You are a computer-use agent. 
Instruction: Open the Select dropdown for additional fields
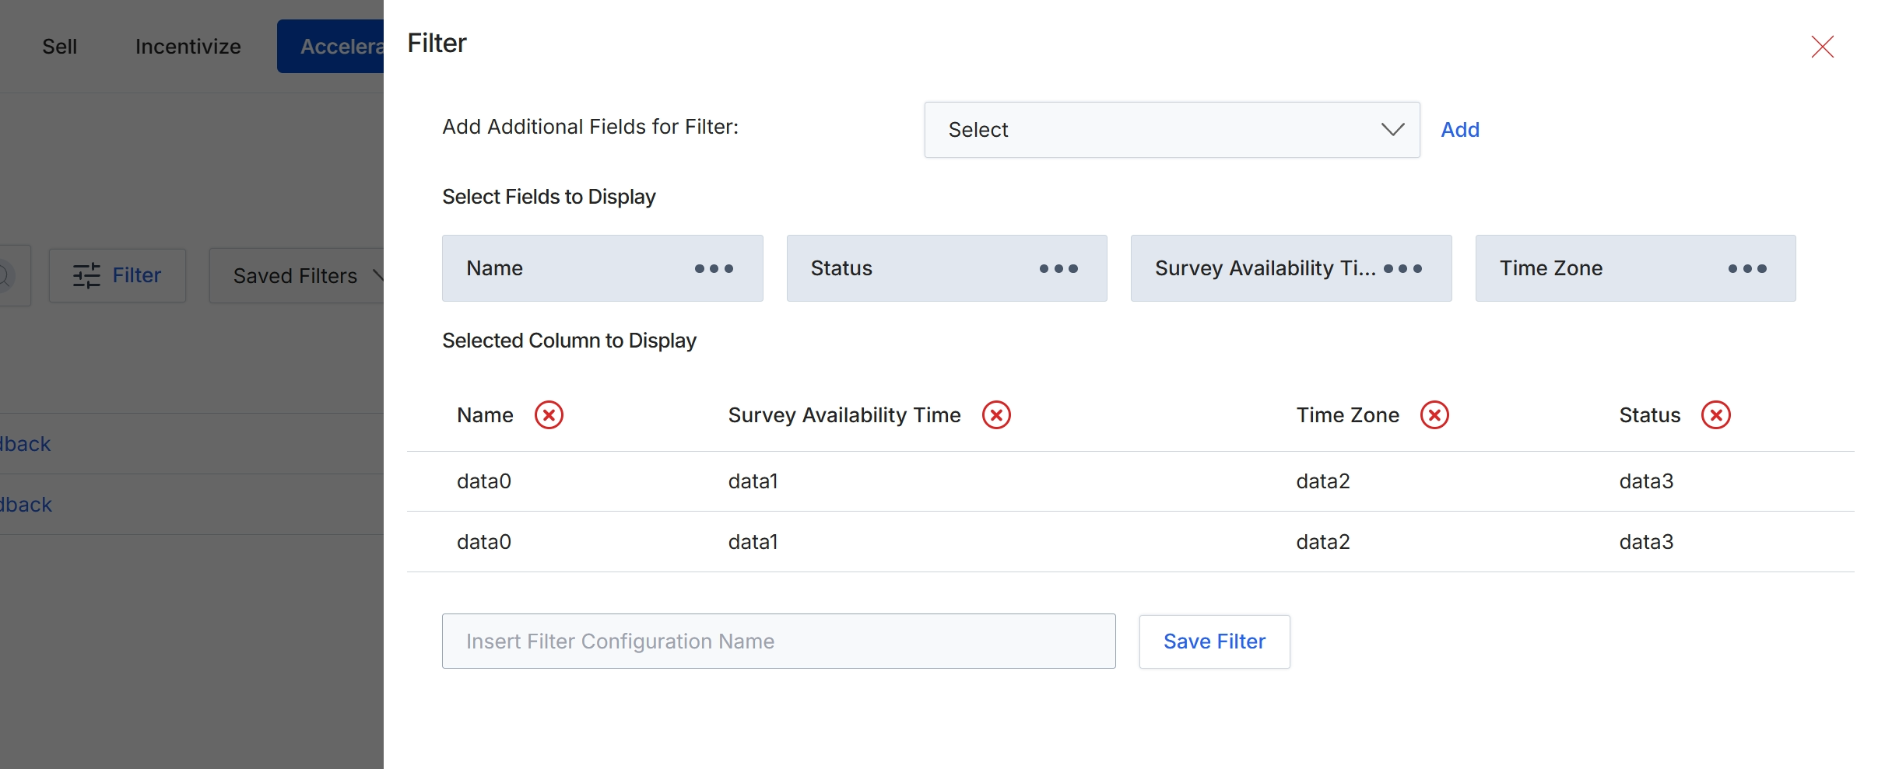[x=1171, y=130]
